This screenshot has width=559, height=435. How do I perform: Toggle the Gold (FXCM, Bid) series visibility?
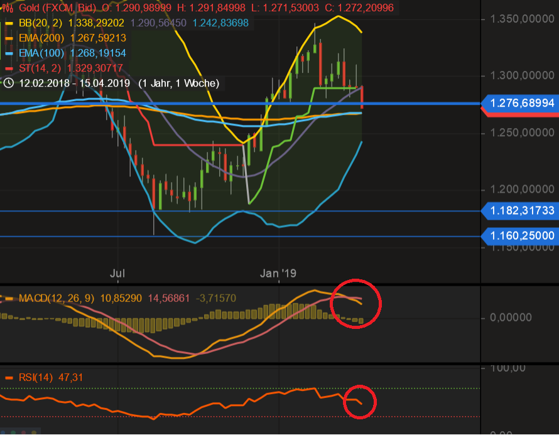pyautogui.click(x=7, y=8)
